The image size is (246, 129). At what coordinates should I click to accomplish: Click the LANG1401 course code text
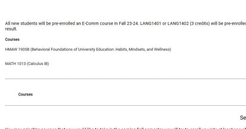pyautogui.click(x=151, y=23)
